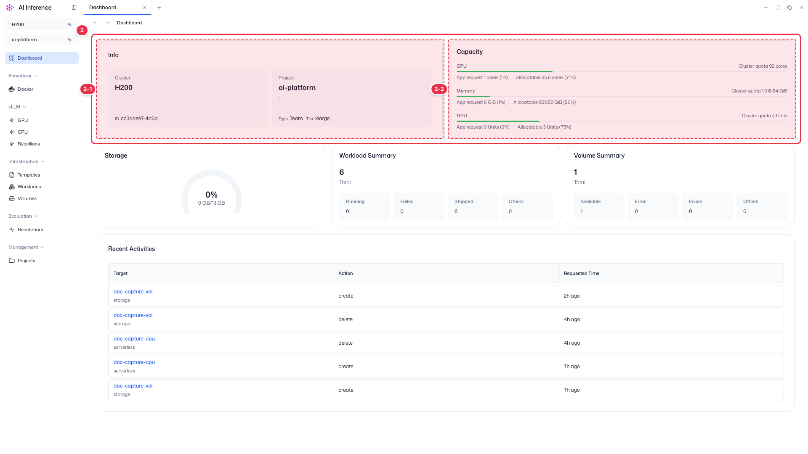Click the Volumes disk icon

click(x=12, y=198)
